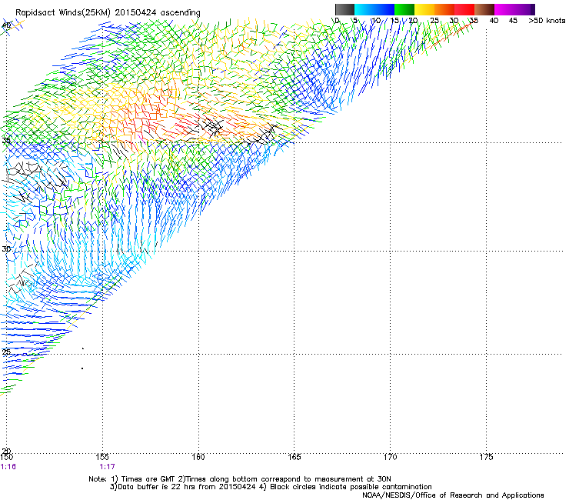Click the 'NOAA/NESDIS/Office of Research and Applications' credit
569x500 pixels.
tap(453, 495)
